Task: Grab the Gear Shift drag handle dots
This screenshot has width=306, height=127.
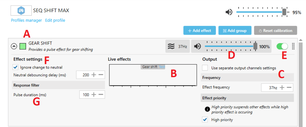Action: click(293, 46)
